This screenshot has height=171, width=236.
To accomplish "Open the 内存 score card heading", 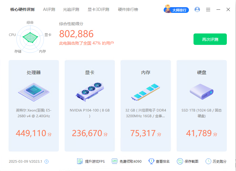I will pos(146,73).
